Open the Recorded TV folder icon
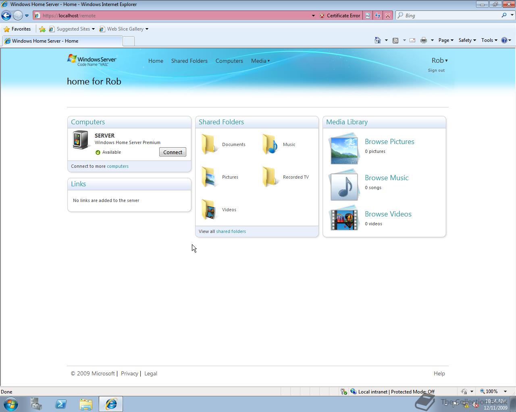The height and width of the screenshot is (412, 516). coord(270,177)
